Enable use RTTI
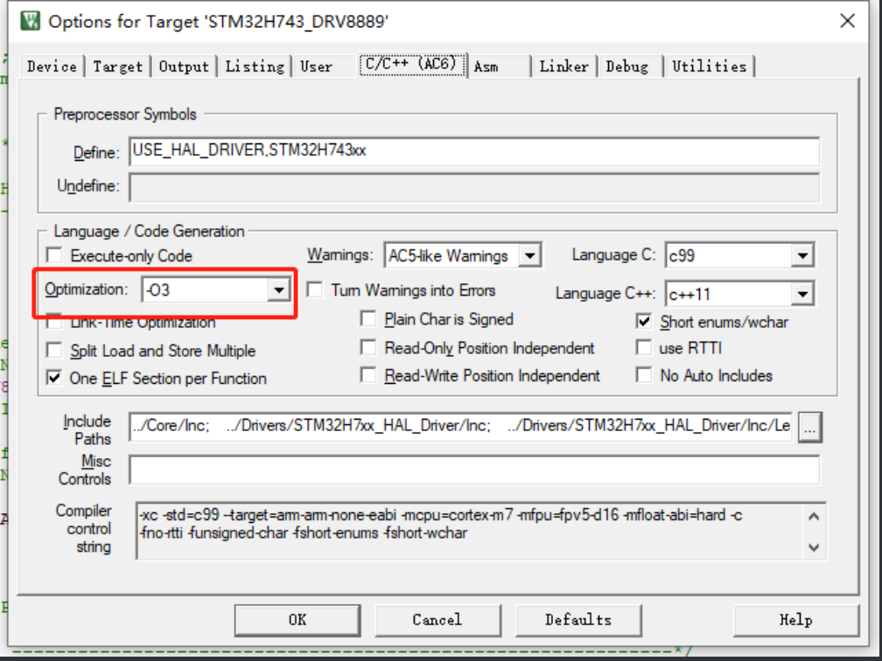882x661 pixels. 645,347
